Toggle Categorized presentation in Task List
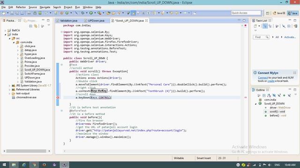Viewport: 300px width, 168px height. (265, 26)
